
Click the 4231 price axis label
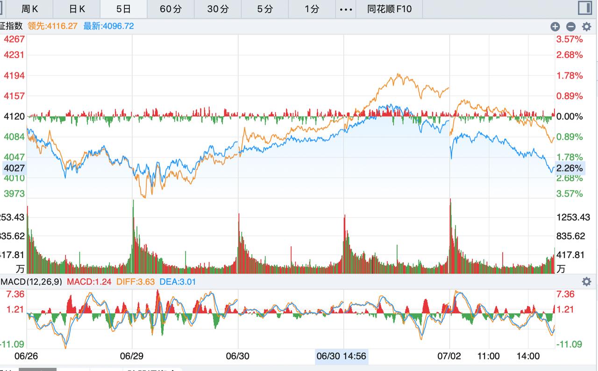[x=14, y=55]
